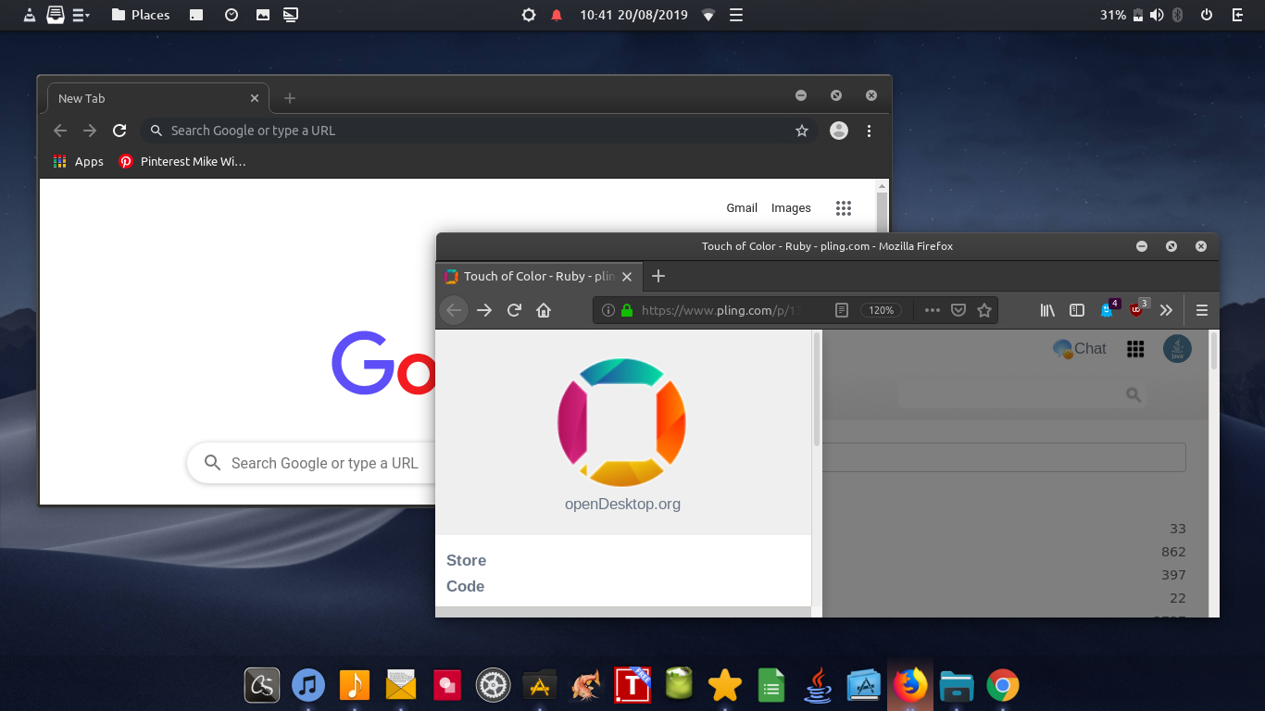Open uBlock Origin extension with badge 3

click(x=1138, y=309)
